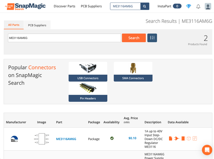
Task: Click the Package column header
Action: click(94, 122)
